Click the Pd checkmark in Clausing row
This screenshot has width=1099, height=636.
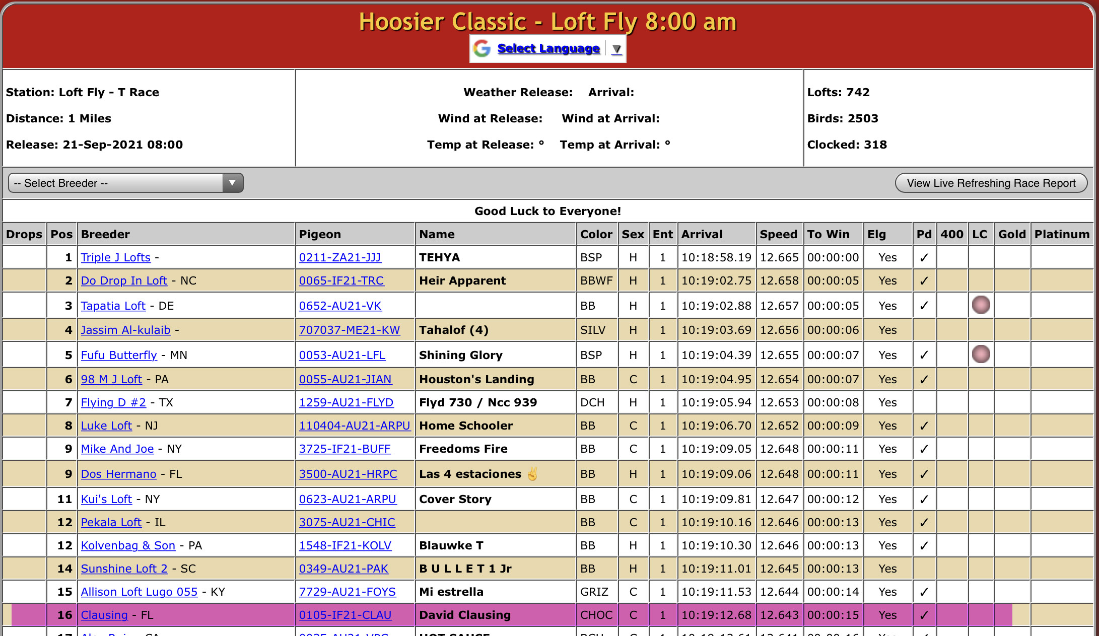(924, 615)
